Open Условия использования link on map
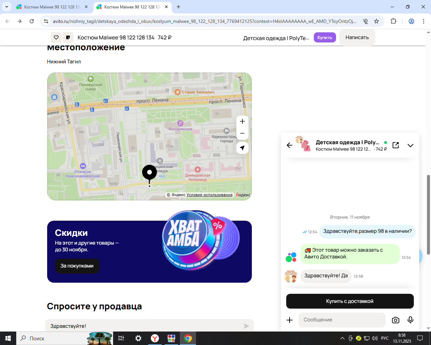 (209, 195)
